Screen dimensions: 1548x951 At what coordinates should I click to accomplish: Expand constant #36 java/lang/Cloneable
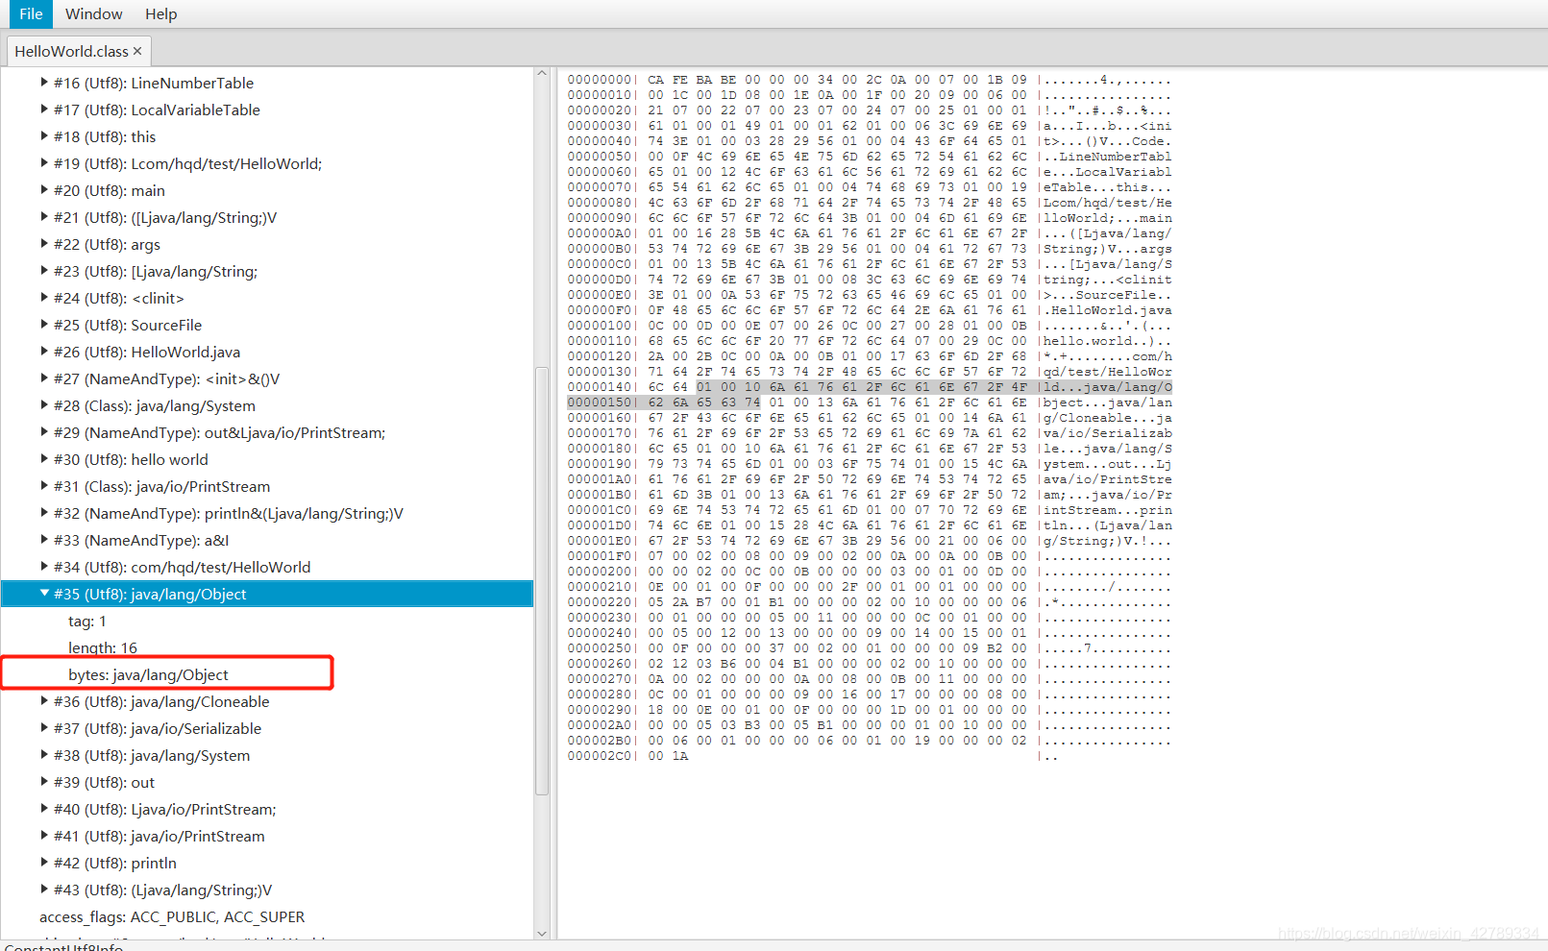[44, 701]
